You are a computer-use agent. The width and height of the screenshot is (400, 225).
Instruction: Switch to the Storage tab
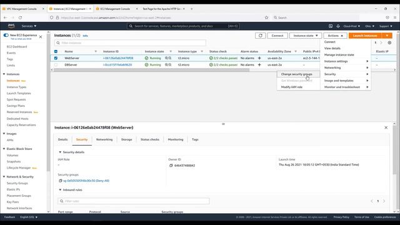click(126, 139)
